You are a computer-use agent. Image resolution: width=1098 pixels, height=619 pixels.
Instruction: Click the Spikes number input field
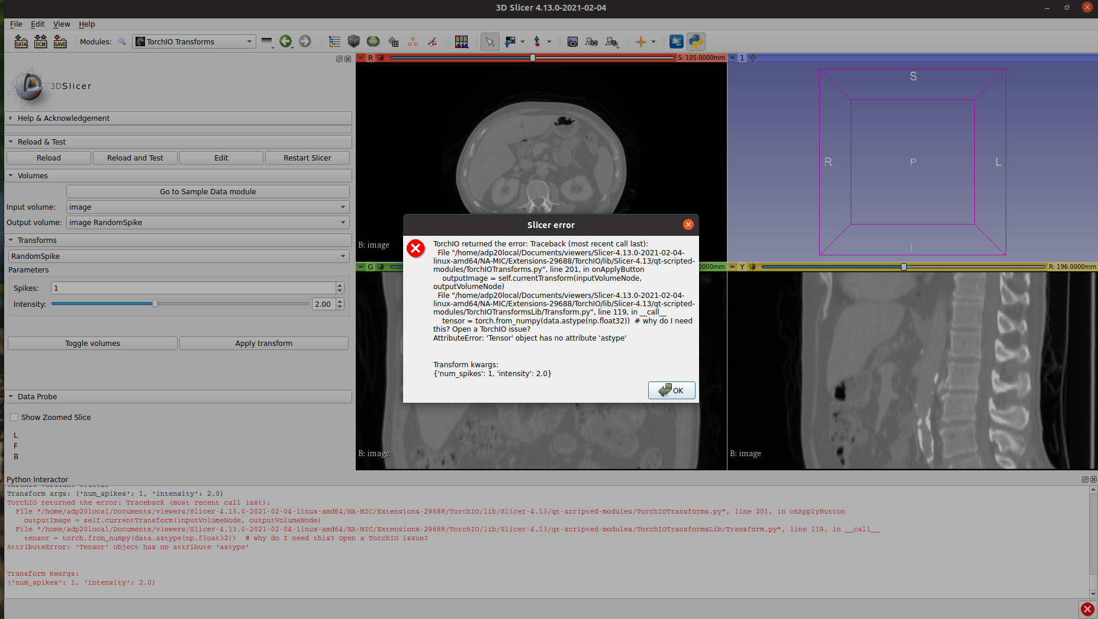[194, 288]
